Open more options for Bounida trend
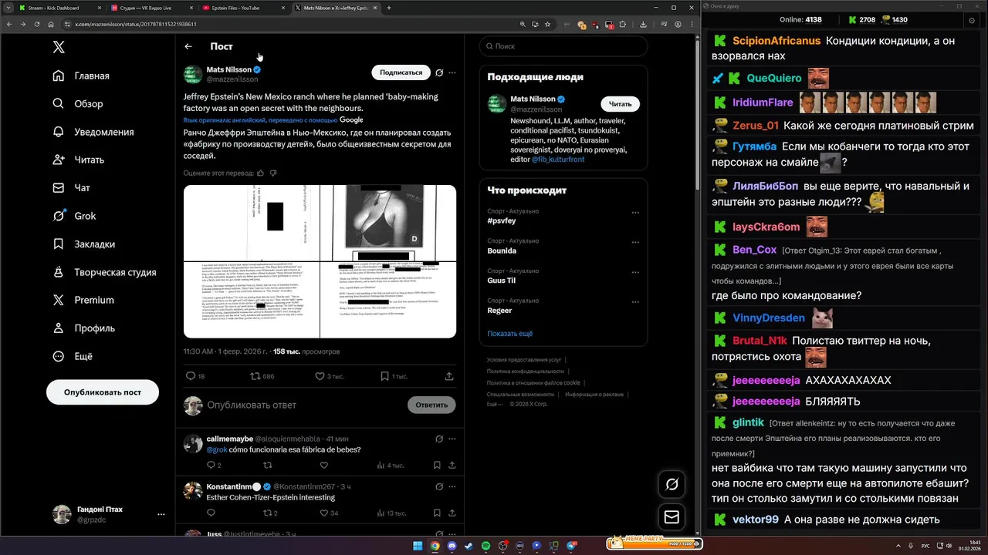 [635, 243]
